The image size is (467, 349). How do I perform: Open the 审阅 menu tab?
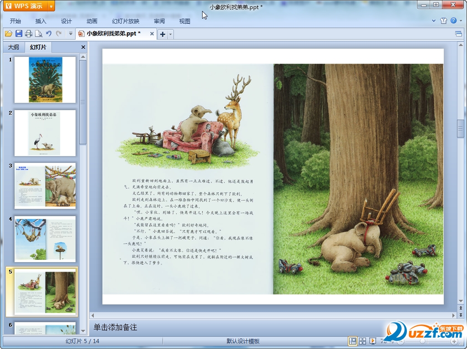click(x=159, y=21)
